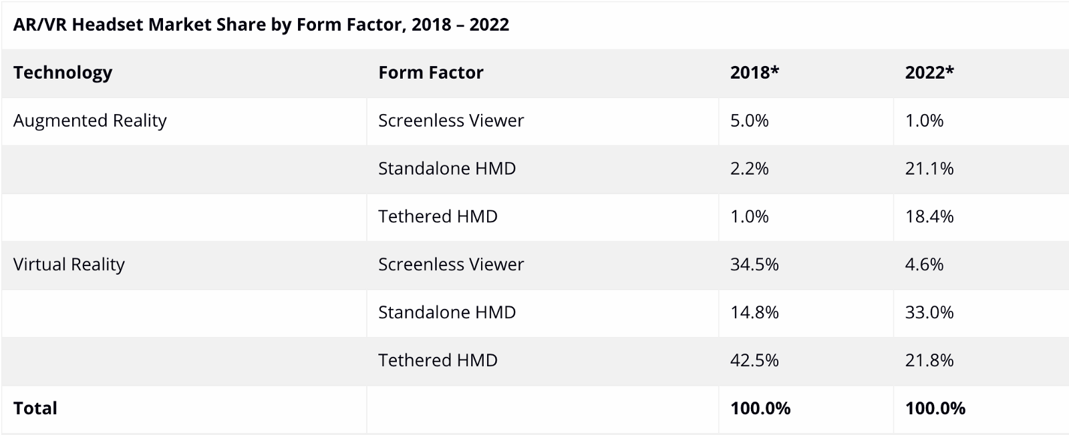Click the 34.5% value
This screenshot has height=435, width=1069.
(754, 265)
